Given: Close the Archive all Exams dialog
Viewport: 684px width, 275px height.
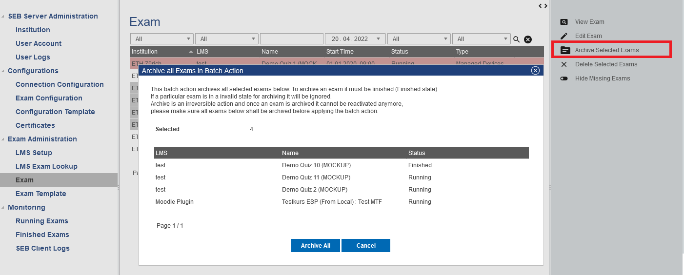Looking at the screenshot, I should 535,71.
